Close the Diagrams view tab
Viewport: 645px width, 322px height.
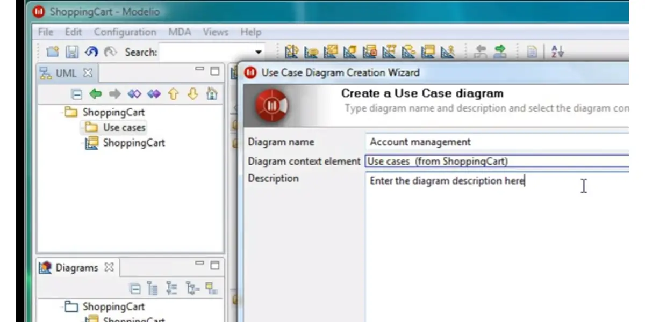tap(109, 267)
